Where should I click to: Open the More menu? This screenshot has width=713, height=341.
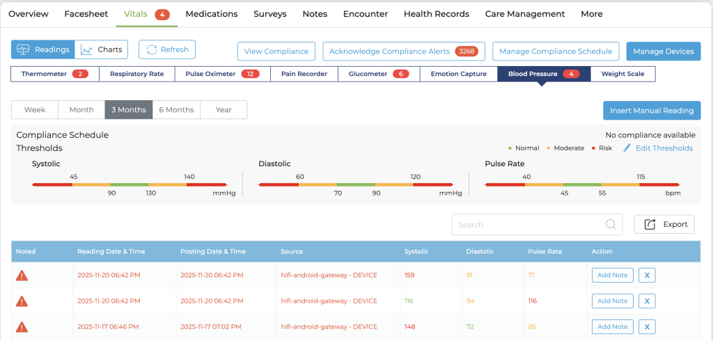(591, 14)
